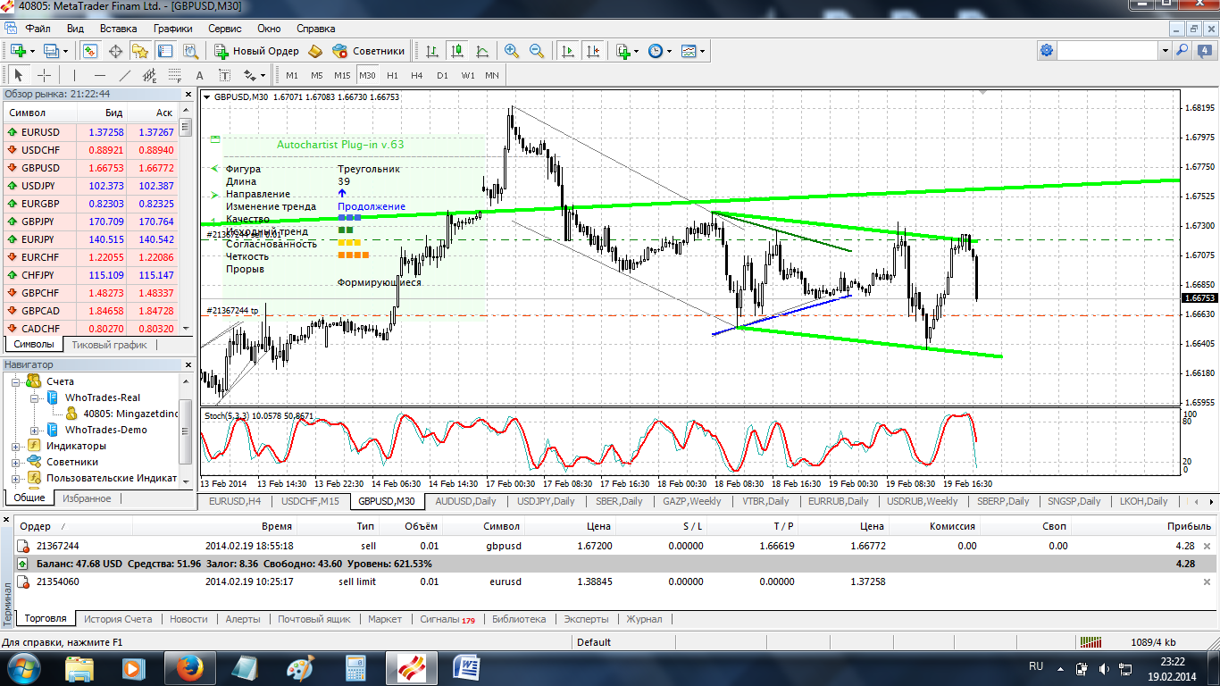Select the text tool A
The height and width of the screenshot is (686, 1220).
click(200, 75)
